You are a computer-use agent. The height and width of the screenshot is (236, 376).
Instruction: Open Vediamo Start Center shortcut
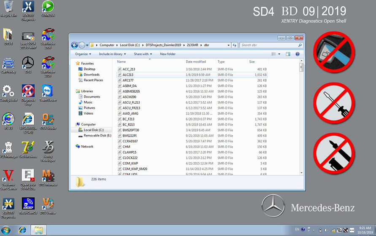(8, 180)
